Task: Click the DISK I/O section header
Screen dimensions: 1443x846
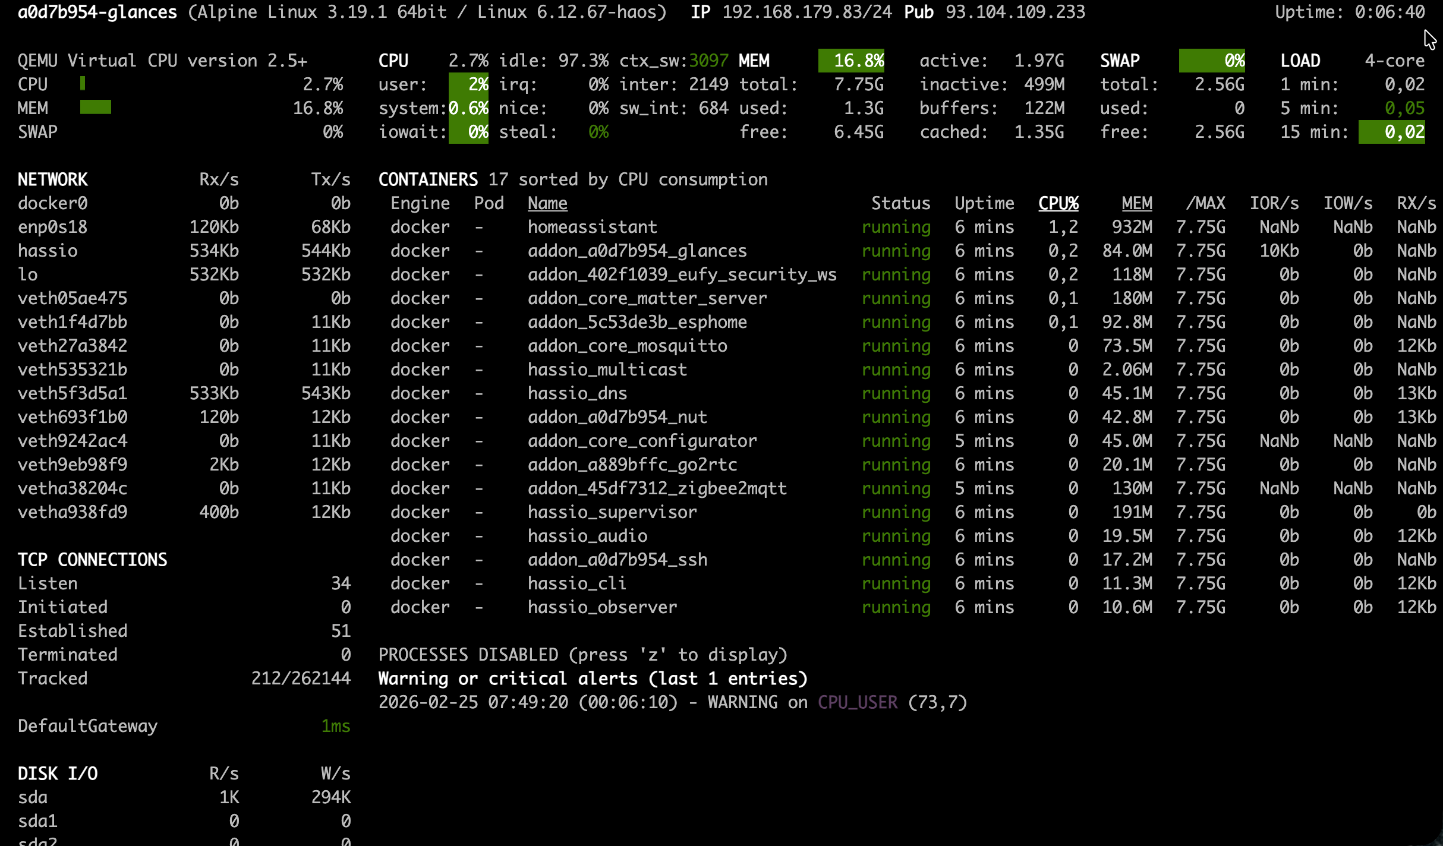Action: (58, 774)
